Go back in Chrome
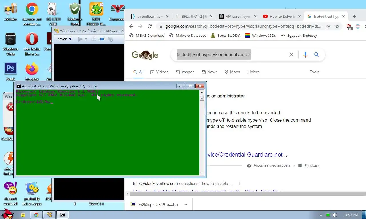 (131, 26)
